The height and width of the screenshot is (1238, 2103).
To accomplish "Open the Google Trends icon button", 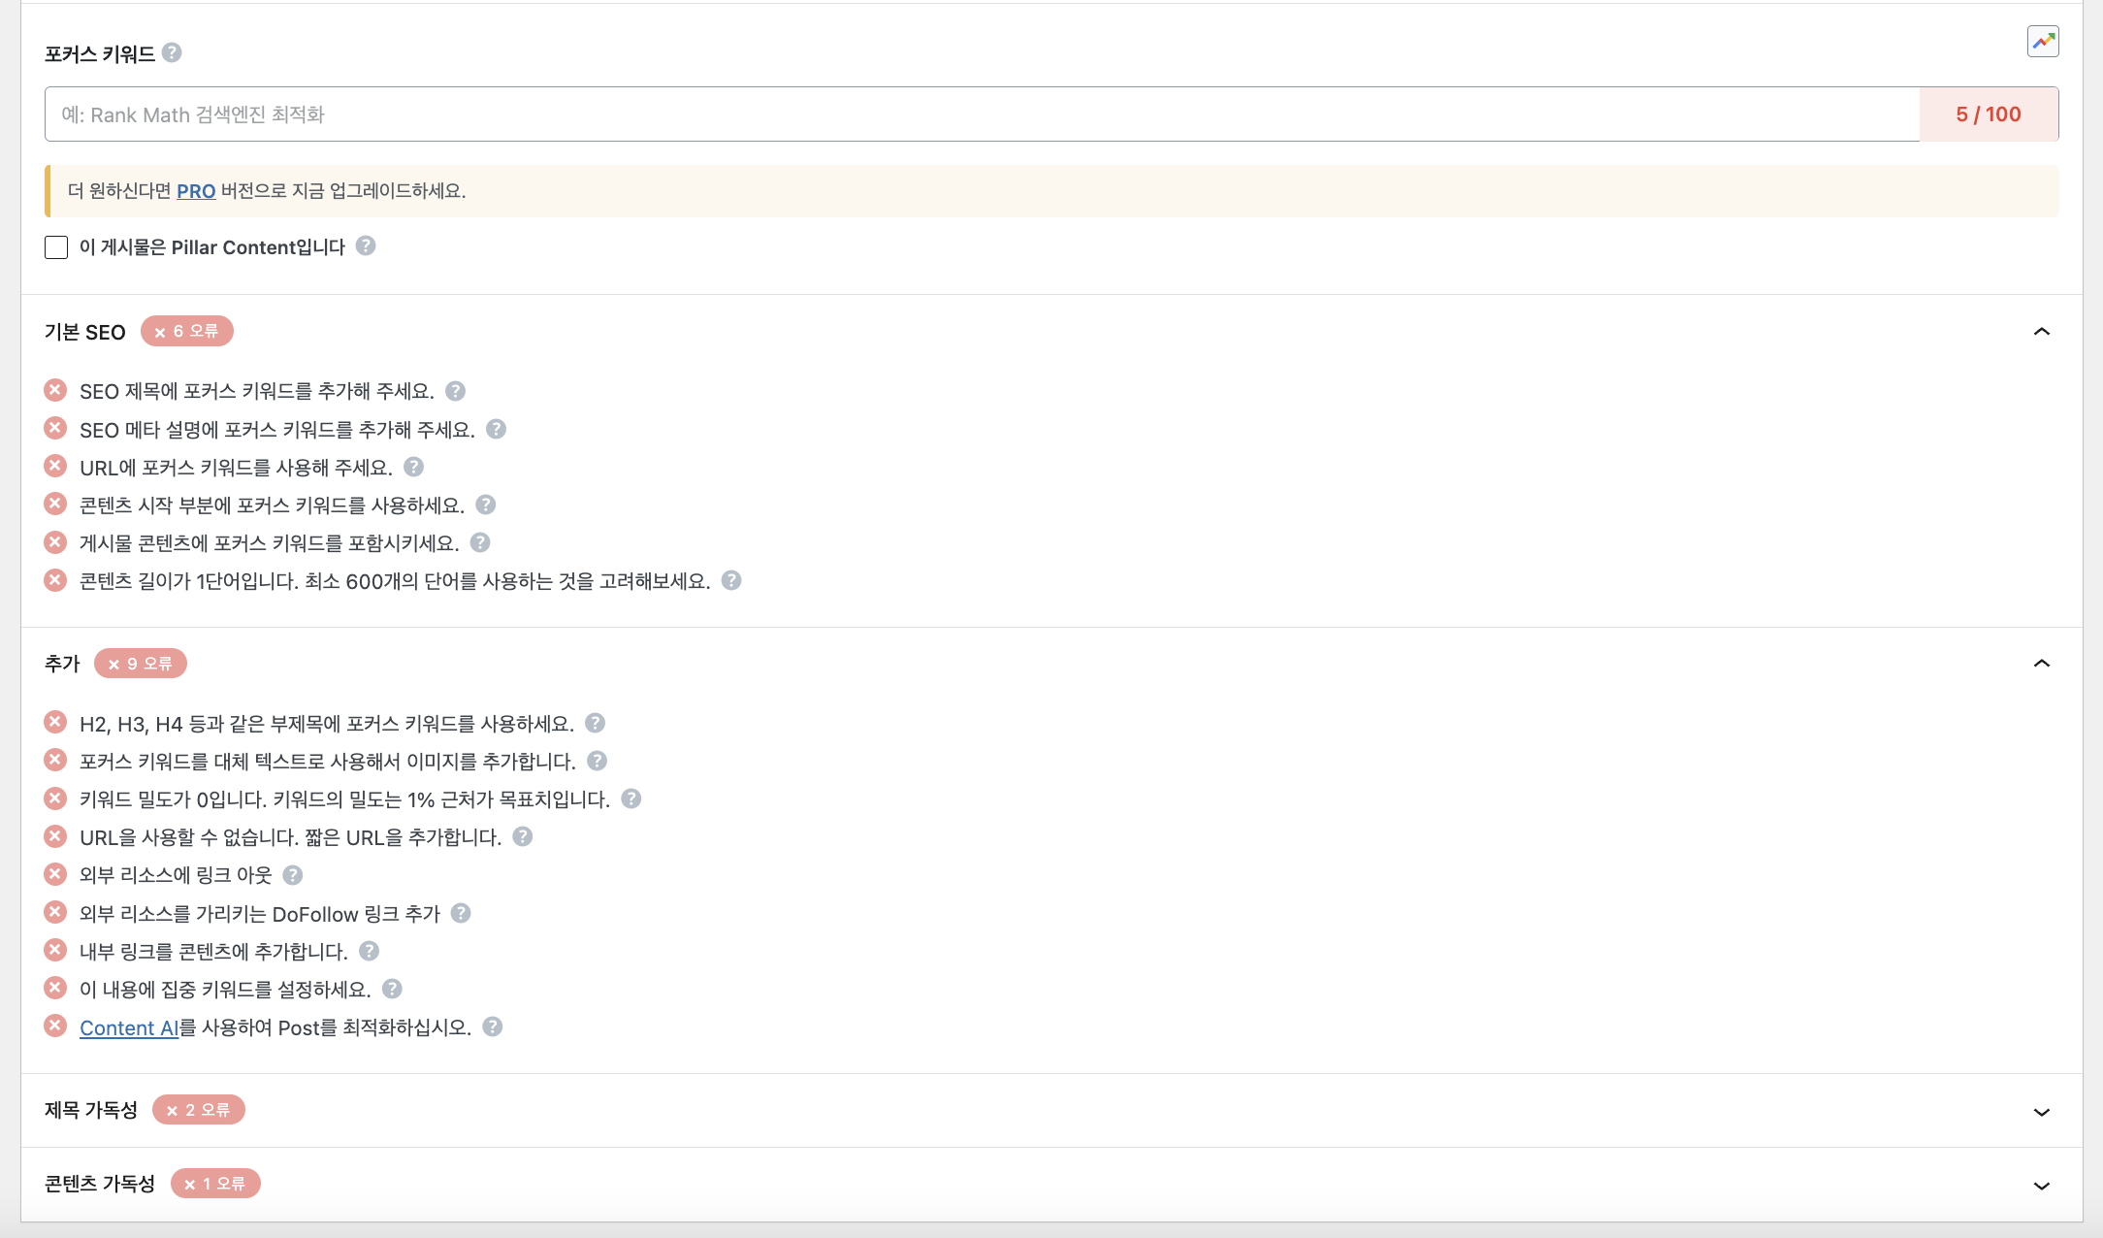I will (x=2043, y=42).
